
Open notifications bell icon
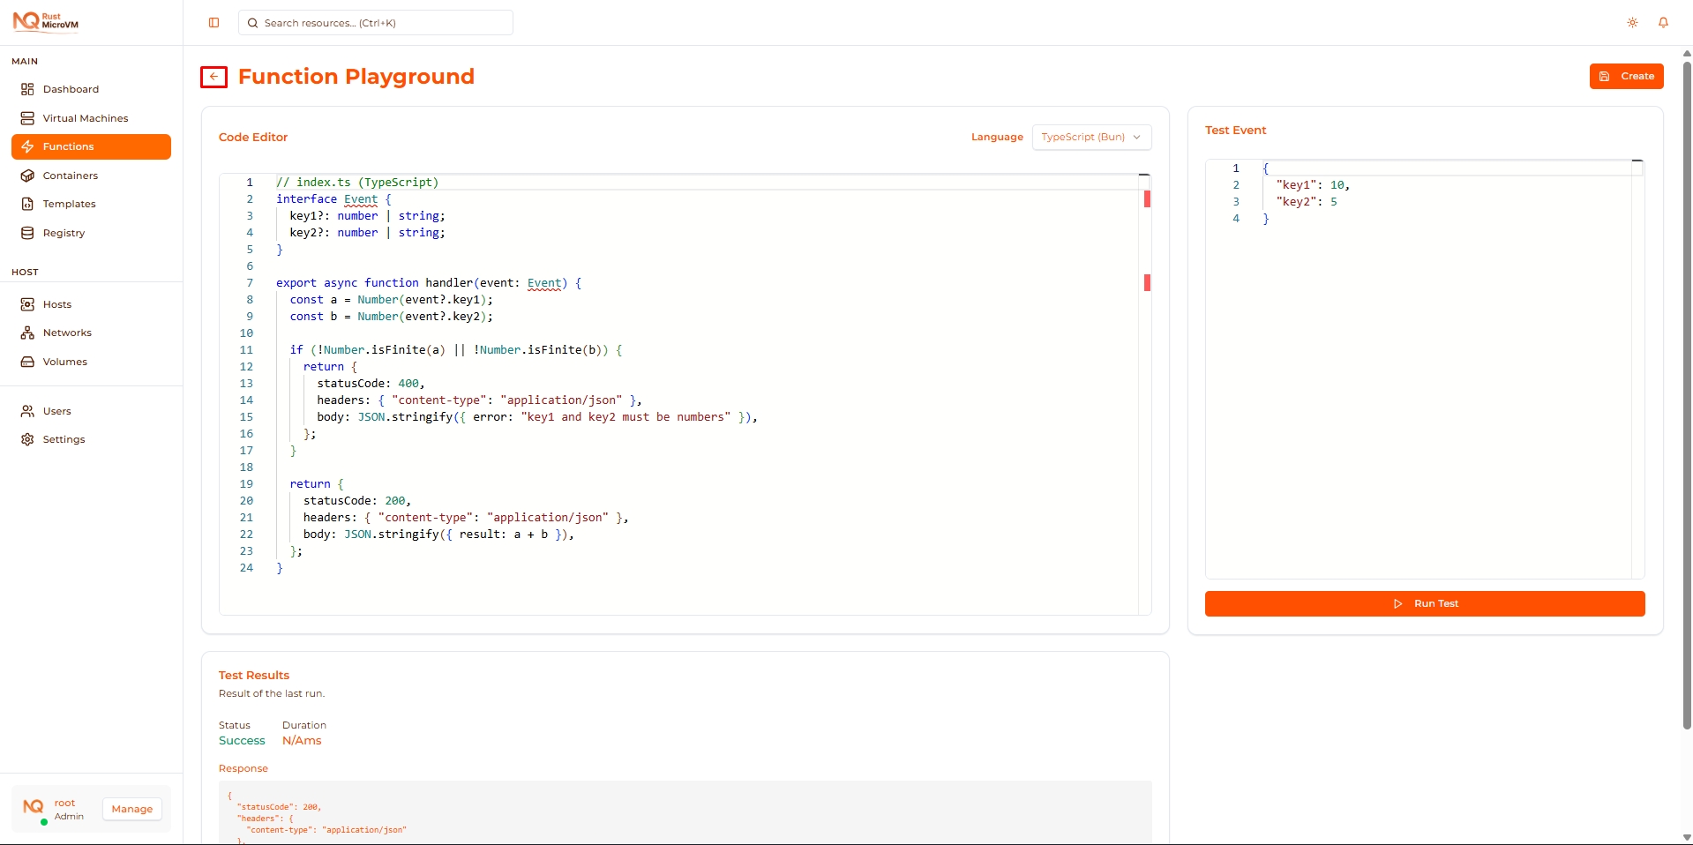1663,23
